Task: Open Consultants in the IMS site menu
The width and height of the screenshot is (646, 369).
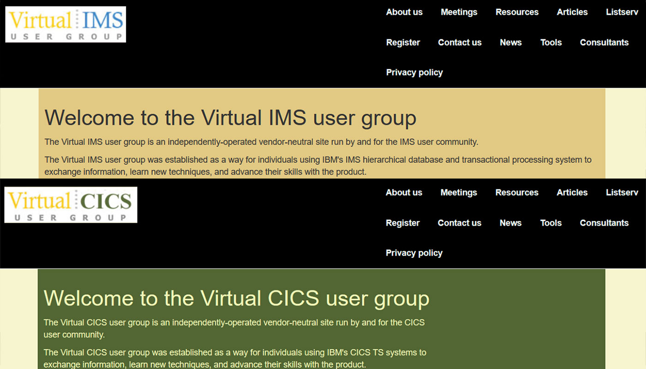Action: click(604, 42)
